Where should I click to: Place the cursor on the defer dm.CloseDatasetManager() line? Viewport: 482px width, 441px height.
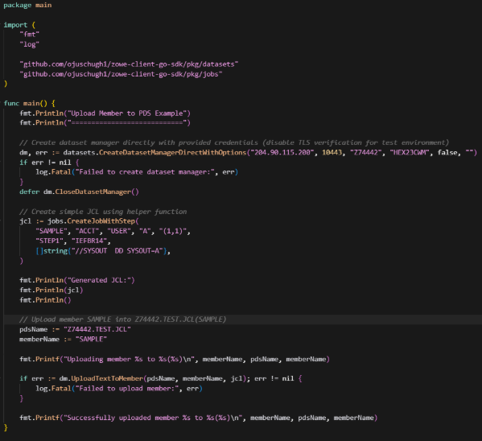click(x=80, y=192)
